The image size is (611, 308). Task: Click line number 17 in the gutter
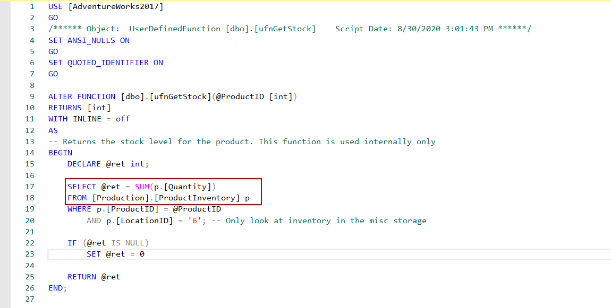click(x=30, y=187)
